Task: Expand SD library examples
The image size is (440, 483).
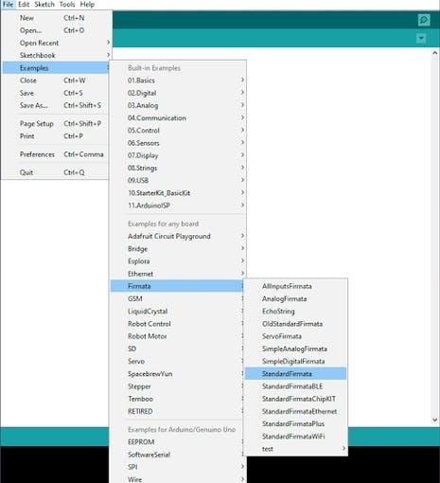Action: point(178,349)
